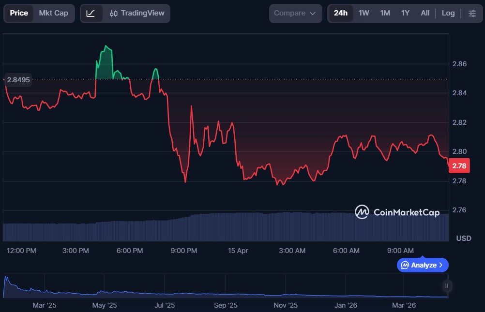Switch to TradingView candlestick chart
The width and height of the screenshot is (485, 312).
click(137, 13)
